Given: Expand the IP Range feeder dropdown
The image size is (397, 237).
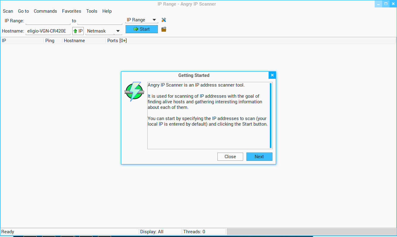Looking at the screenshot, I should [x=142, y=20].
